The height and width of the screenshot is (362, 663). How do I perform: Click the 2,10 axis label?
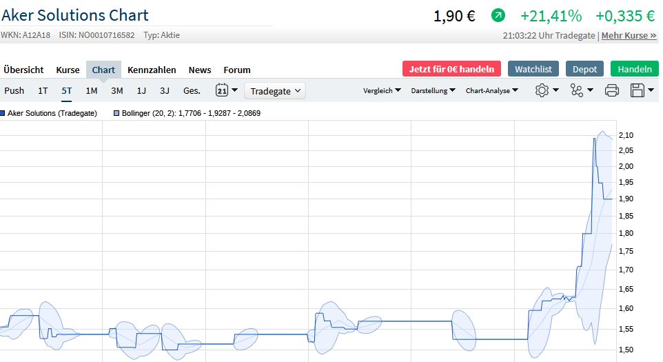point(626,135)
